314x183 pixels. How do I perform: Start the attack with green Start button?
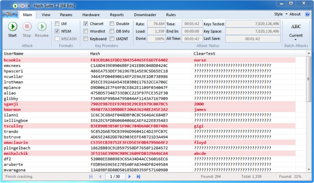(x=12, y=26)
